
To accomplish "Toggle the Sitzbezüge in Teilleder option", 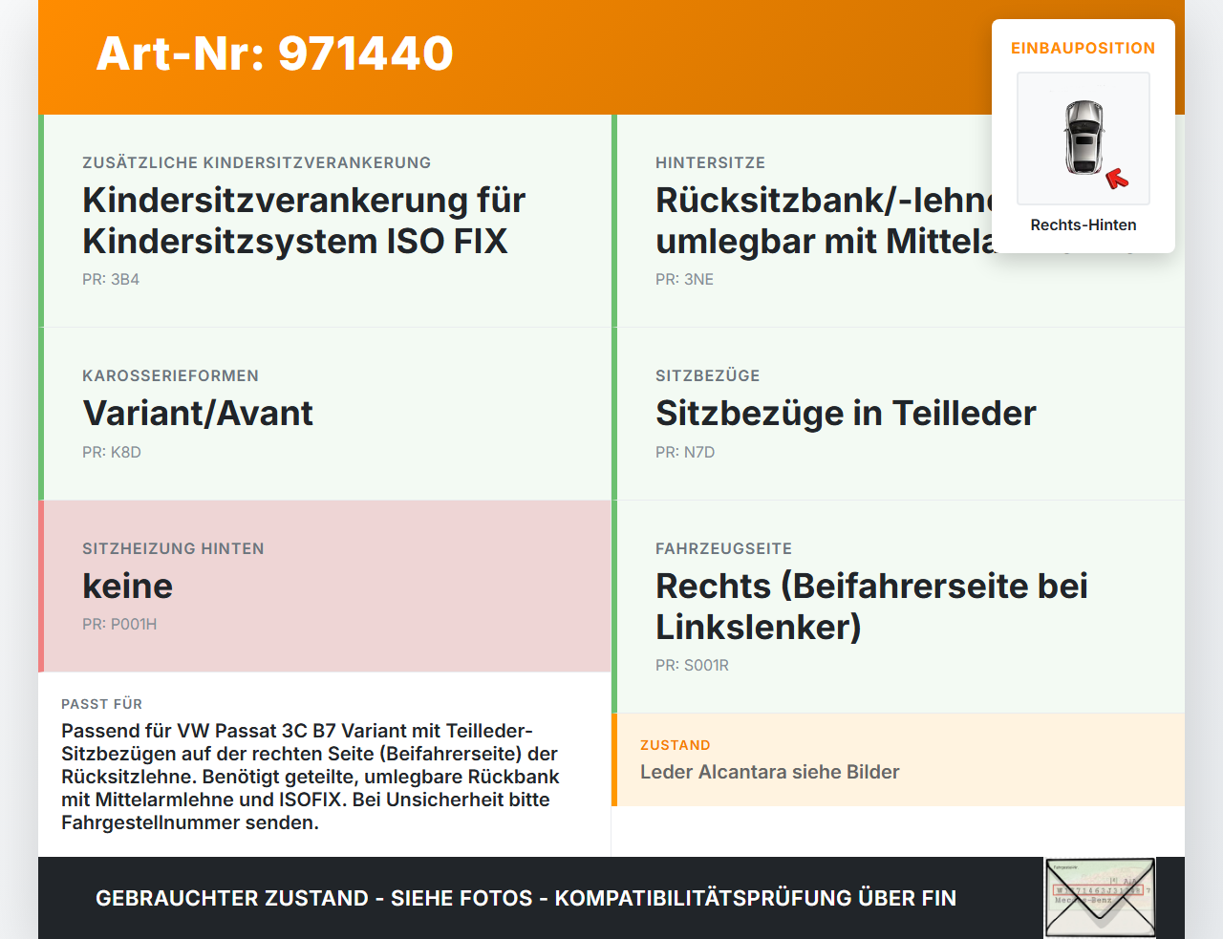I will [x=898, y=414].
